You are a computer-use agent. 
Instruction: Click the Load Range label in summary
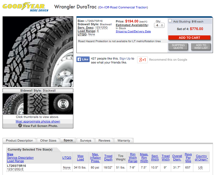coord(87,31)
